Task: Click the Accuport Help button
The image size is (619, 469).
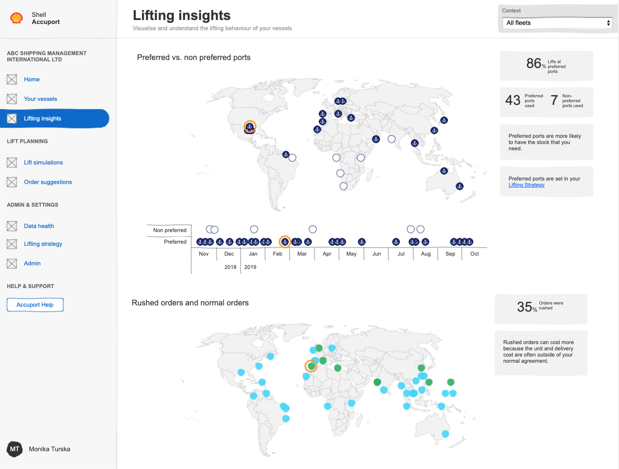Action: coord(35,305)
